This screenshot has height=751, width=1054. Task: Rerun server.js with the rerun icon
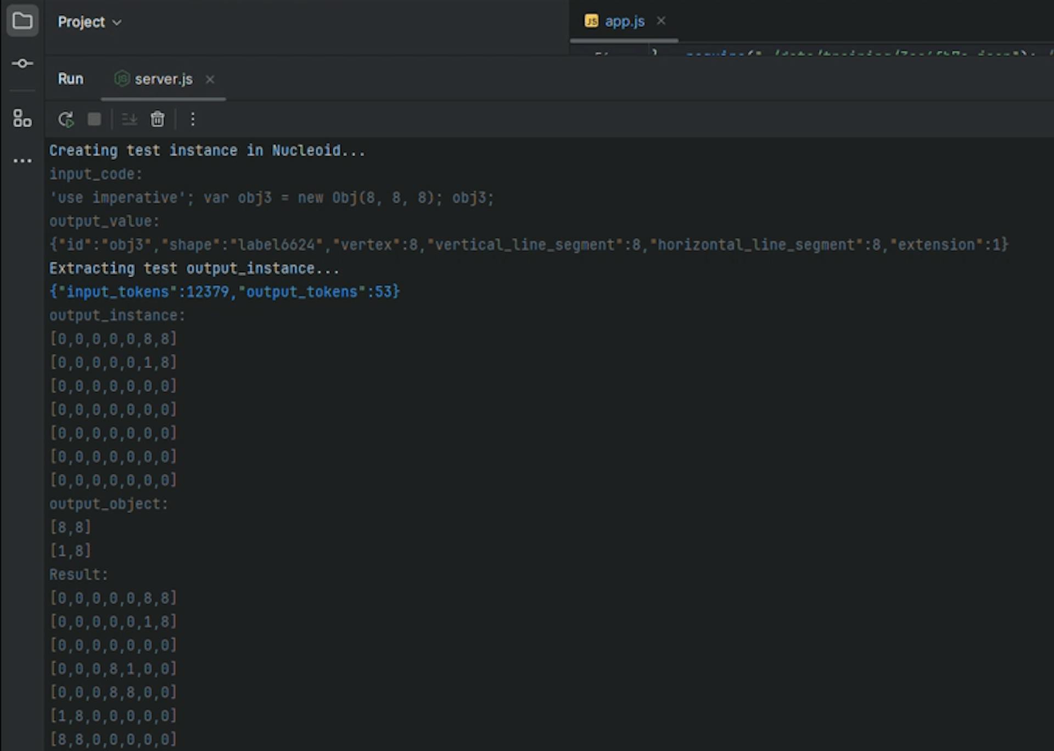[x=66, y=119]
